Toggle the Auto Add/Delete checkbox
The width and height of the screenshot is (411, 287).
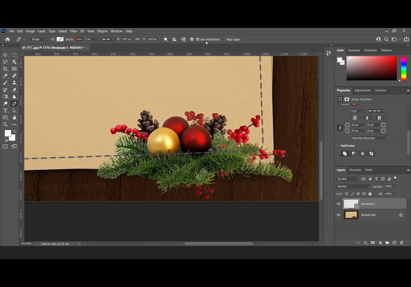coord(198,39)
